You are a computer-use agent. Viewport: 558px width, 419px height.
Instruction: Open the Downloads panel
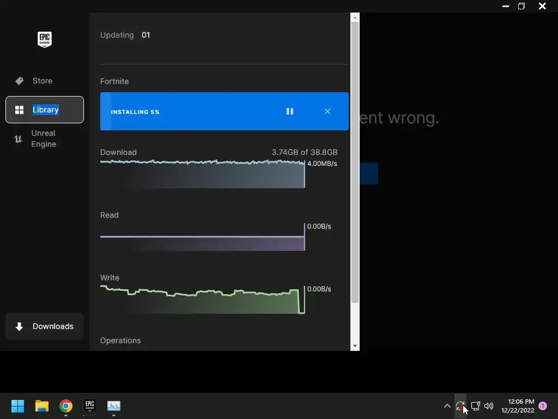45,326
